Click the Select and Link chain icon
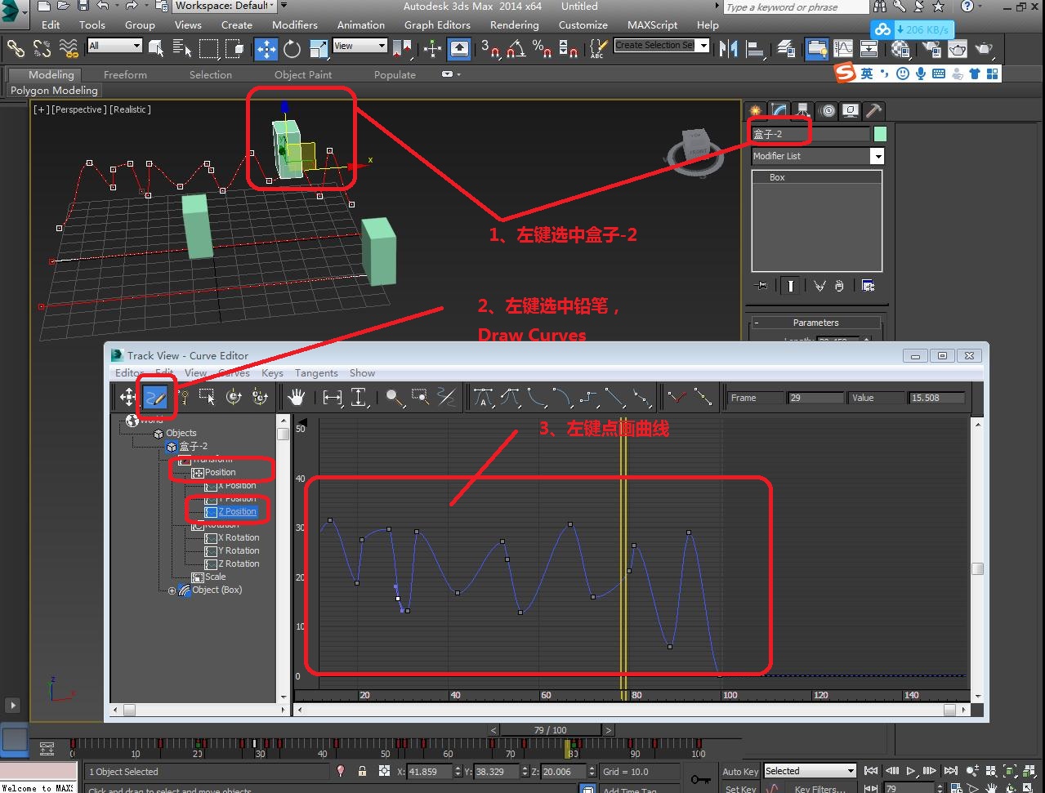 pyautogui.click(x=16, y=49)
